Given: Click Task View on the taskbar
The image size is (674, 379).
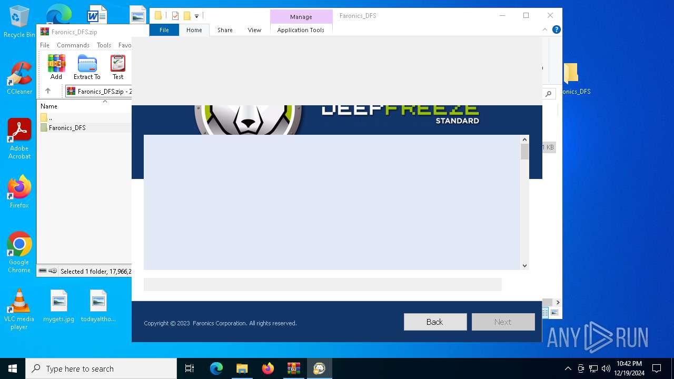Looking at the screenshot, I should pyautogui.click(x=190, y=368).
